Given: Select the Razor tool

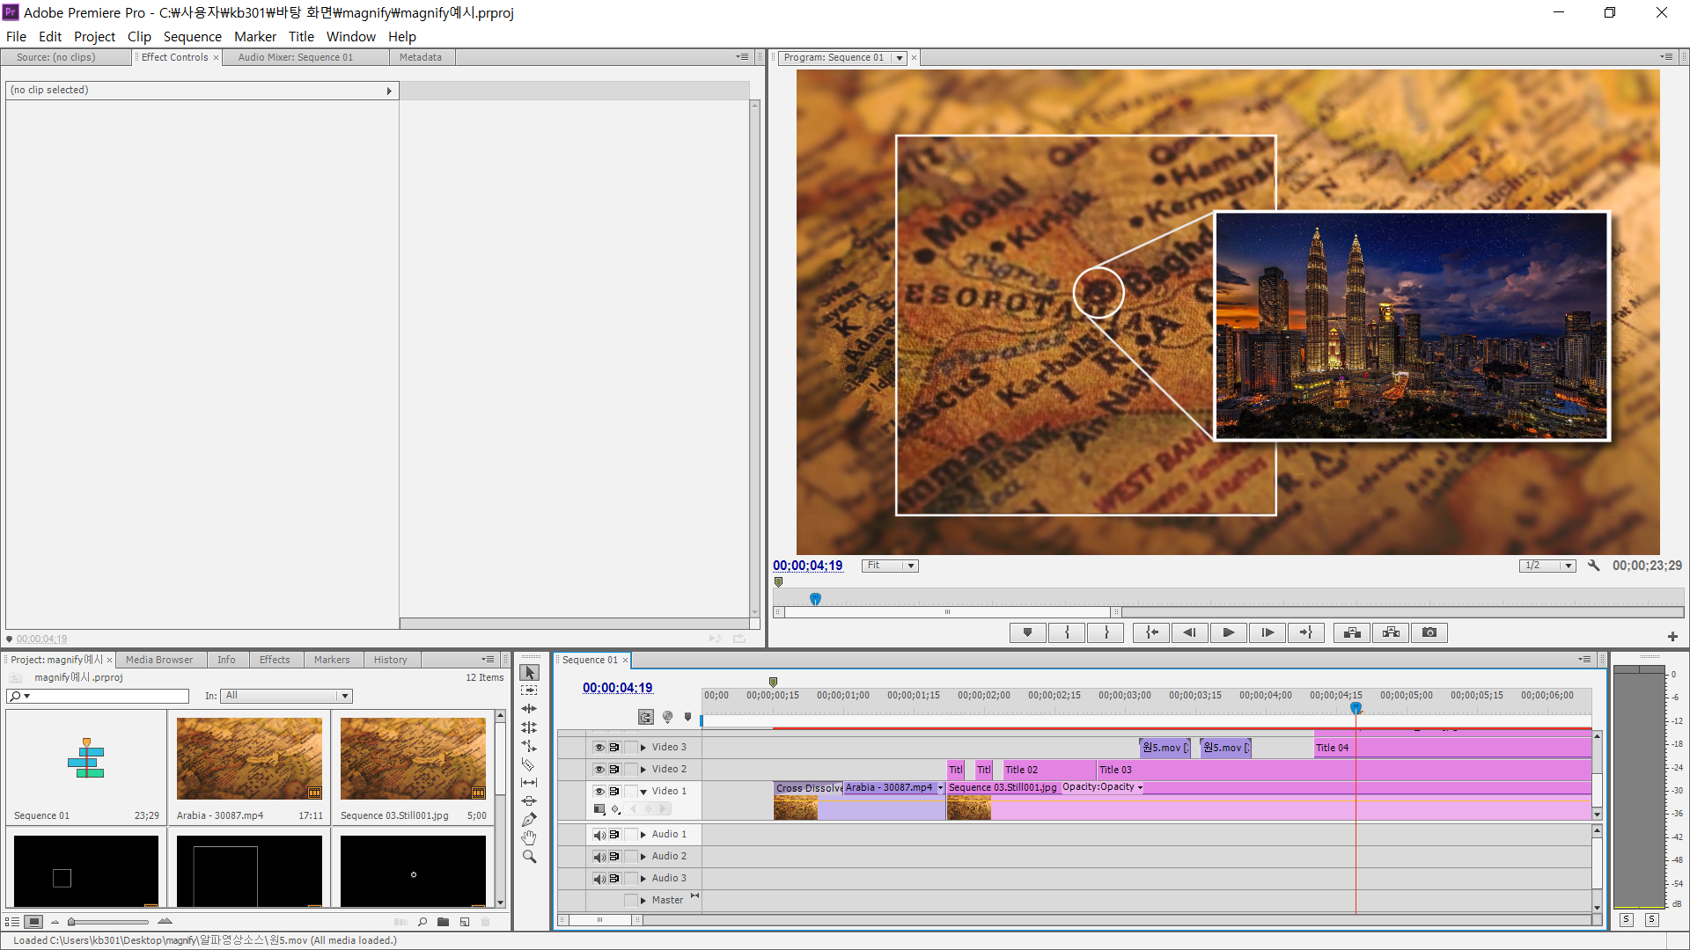Looking at the screenshot, I should (528, 764).
